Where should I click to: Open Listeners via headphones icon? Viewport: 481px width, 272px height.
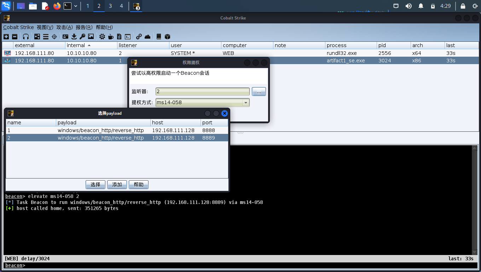pyautogui.click(x=26, y=36)
